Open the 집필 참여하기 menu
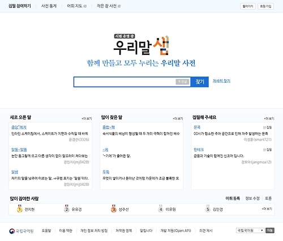The height and width of the screenshot is (241, 283). (x=20, y=6)
